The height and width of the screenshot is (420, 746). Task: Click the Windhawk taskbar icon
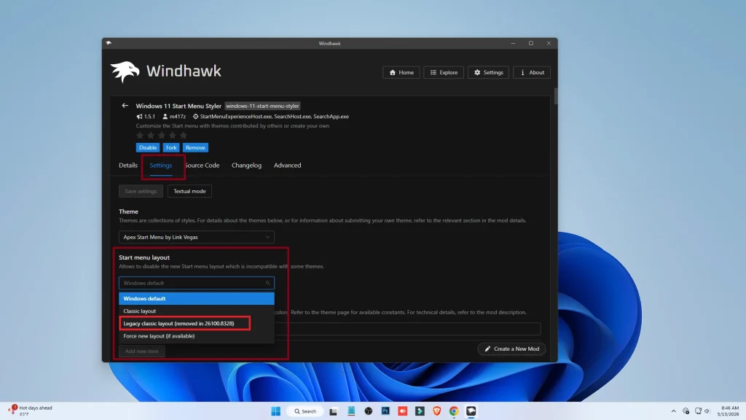471,411
